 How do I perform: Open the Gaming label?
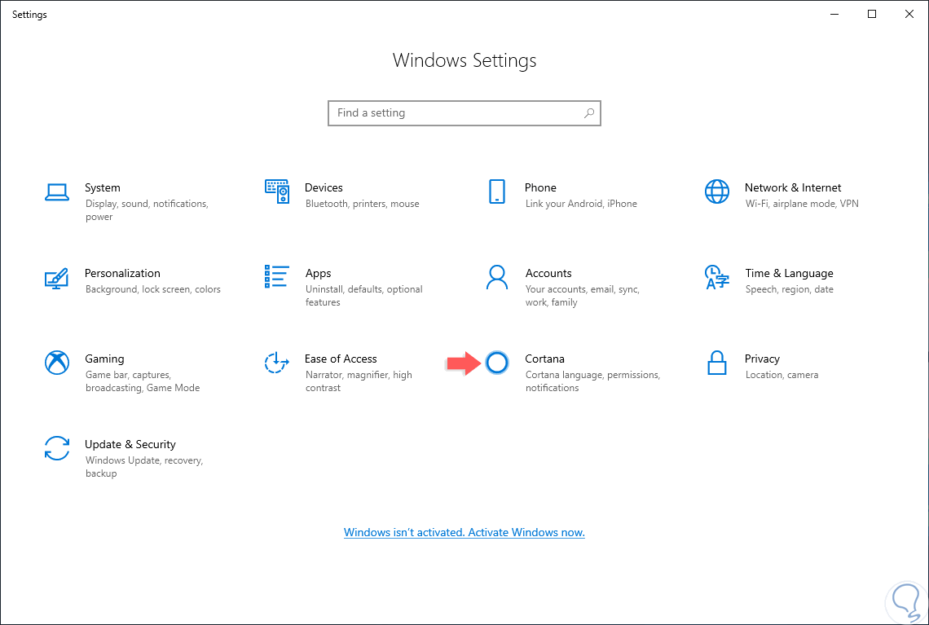(104, 359)
